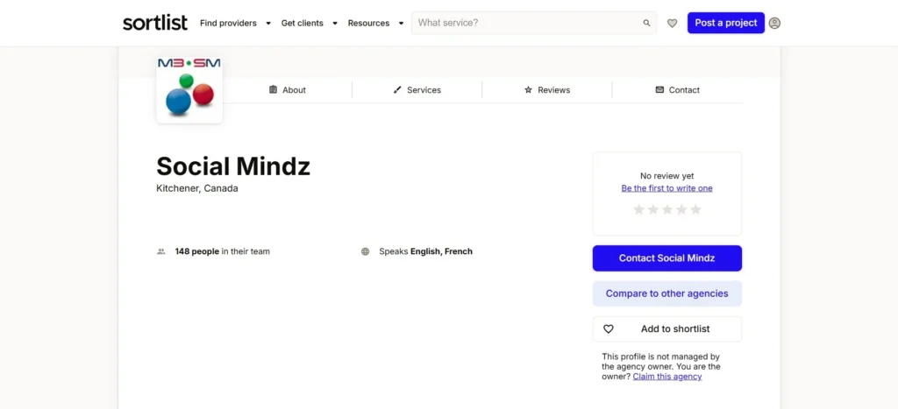Expand the Find providers dropdown arrow
Image resolution: width=898 pixels, height=409 pixels.
(x=268, y=24)
